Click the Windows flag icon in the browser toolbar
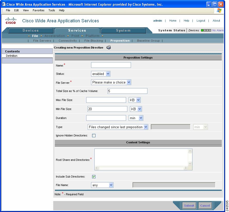229x212 pixels. coord(219,10)
